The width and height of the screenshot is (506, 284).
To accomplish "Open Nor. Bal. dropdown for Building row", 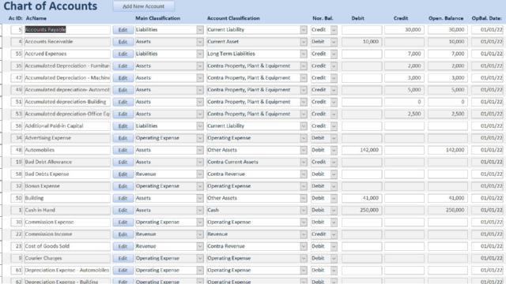I will coord(334,198).
